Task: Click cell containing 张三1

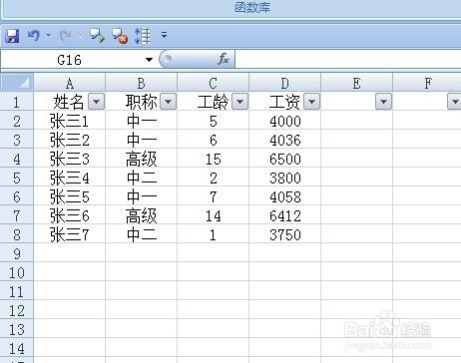Action: (x=70, y=121)
